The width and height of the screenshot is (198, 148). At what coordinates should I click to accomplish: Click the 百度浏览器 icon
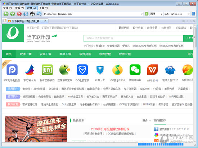(188, 70)
